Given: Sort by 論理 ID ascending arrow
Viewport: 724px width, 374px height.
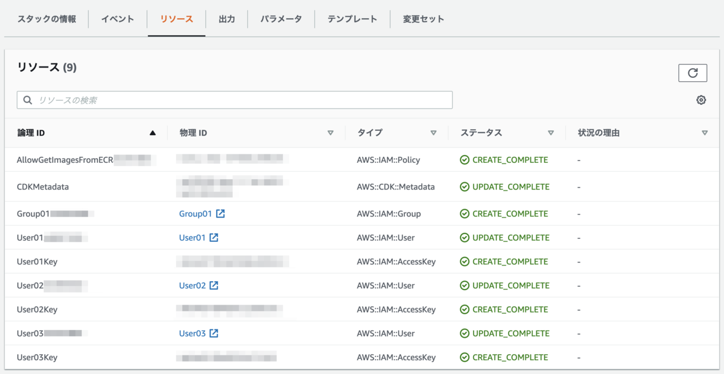Looking at the screenshot, I should click(x=153, y=133).
